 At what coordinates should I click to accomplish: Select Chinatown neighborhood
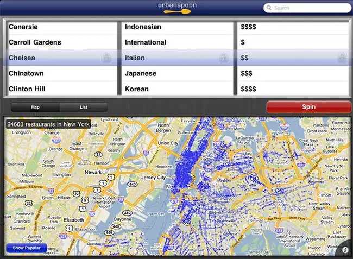tap(61, 73)
